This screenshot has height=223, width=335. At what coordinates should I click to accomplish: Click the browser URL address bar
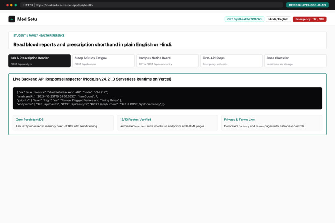point(151,5)
